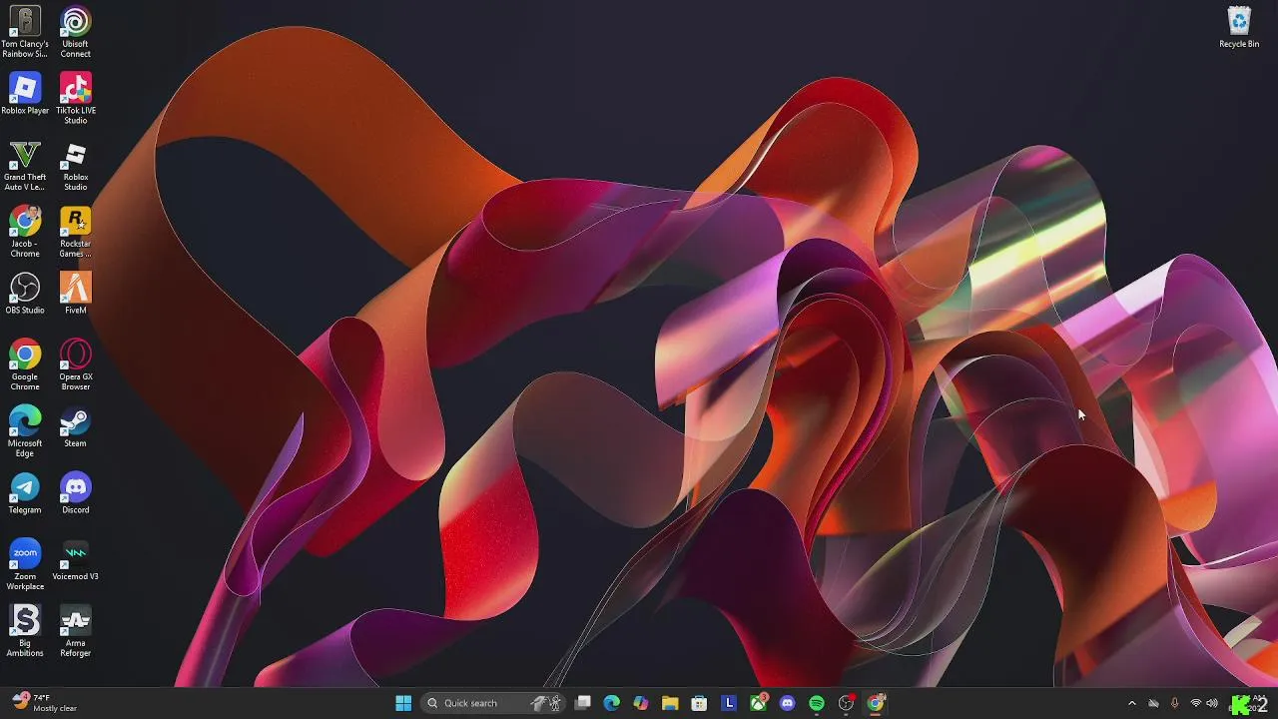Open File Explorer from the taskbar
The height and width of the screenshot is (719, 1278).
[670, 703]
